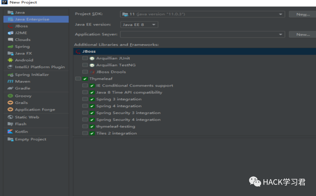Click the Java Enterprise icon in sidebar
The height and width of the screenshot is (196, 316).
(x=10, y=19)
